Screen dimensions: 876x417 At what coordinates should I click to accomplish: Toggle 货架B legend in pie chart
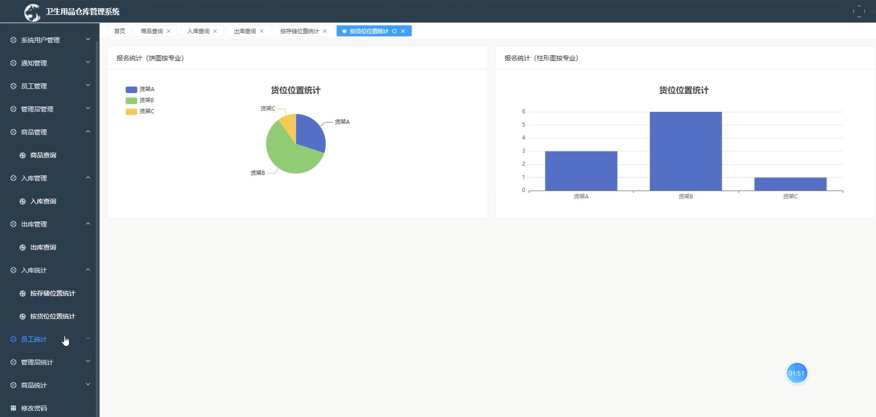click(x=140, y=100)
